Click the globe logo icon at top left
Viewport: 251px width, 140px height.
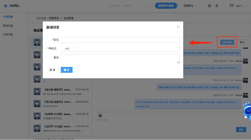6,6
